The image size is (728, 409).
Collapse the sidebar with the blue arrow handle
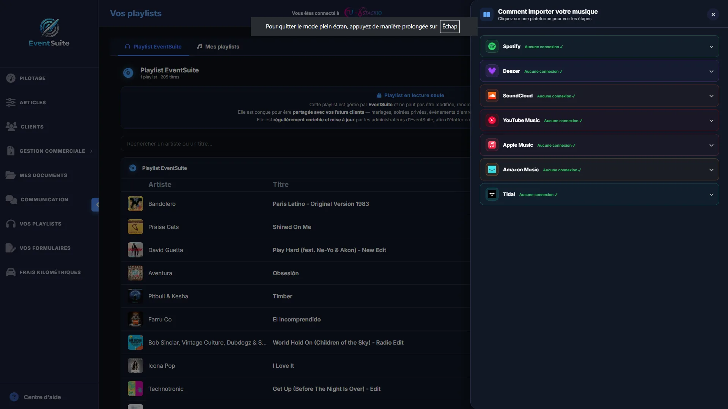95,205
